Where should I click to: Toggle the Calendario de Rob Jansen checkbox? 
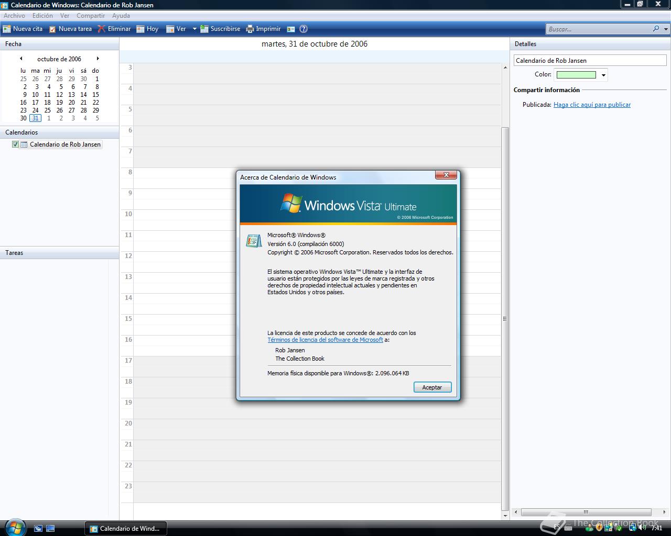(x=15, y=144)
